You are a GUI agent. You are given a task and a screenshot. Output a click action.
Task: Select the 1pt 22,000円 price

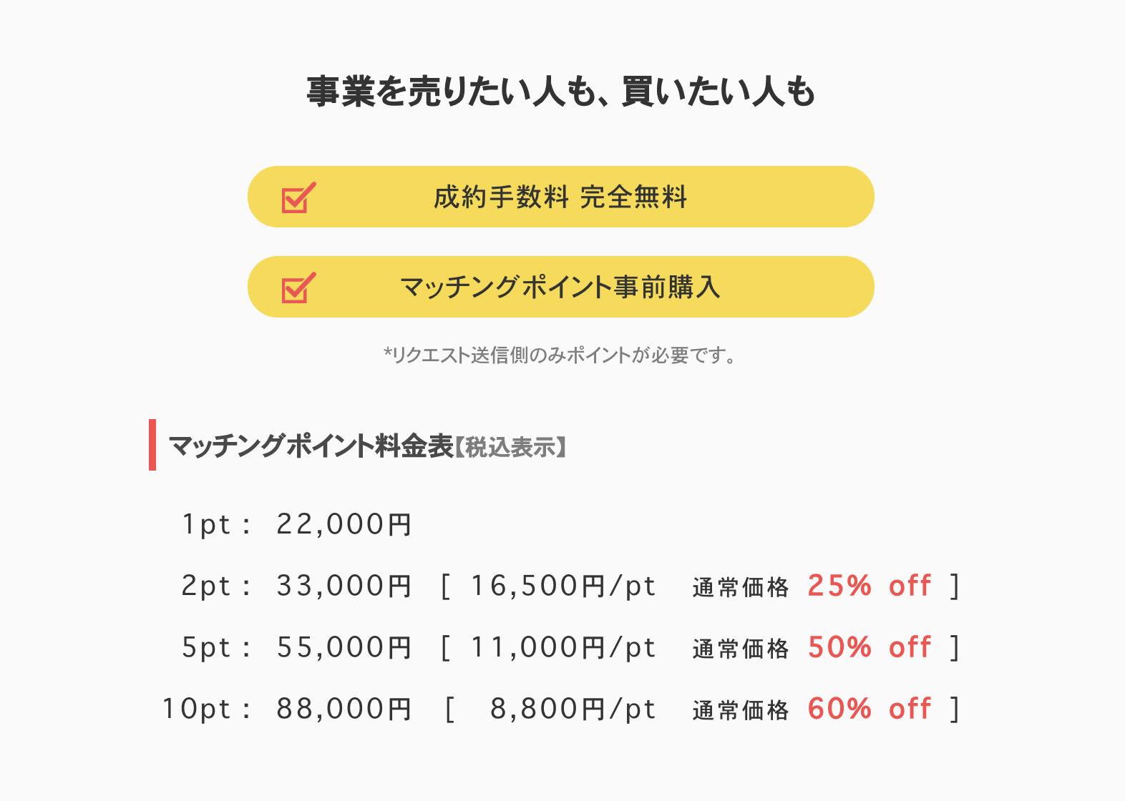344,525
